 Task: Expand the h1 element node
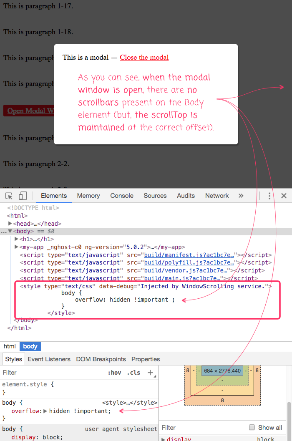coord(17,239)
